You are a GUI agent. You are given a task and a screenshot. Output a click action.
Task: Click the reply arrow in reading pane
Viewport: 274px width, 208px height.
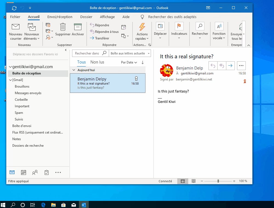[213, 66]
